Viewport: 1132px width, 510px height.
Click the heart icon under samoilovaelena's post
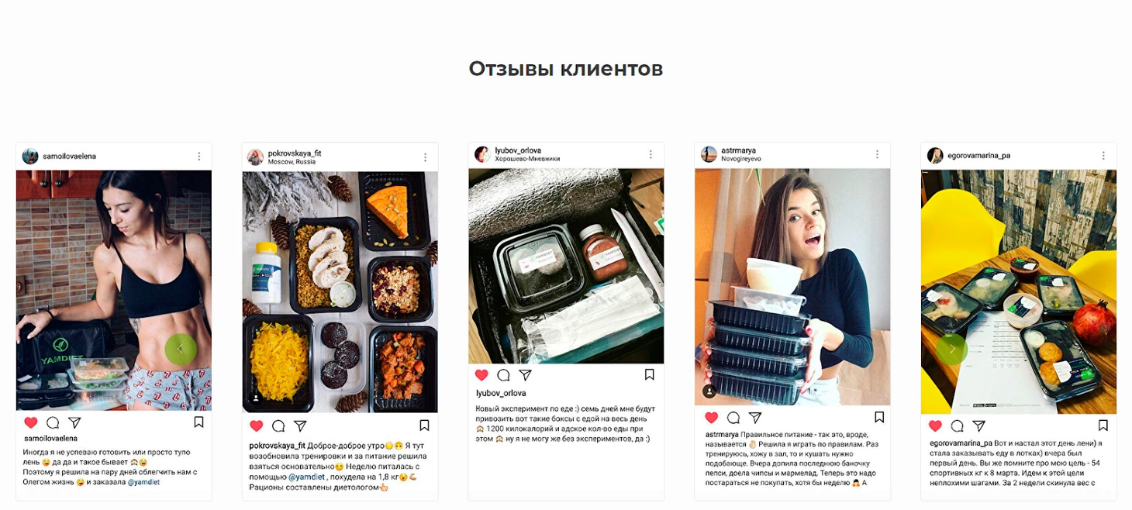(x=31, y=422)
